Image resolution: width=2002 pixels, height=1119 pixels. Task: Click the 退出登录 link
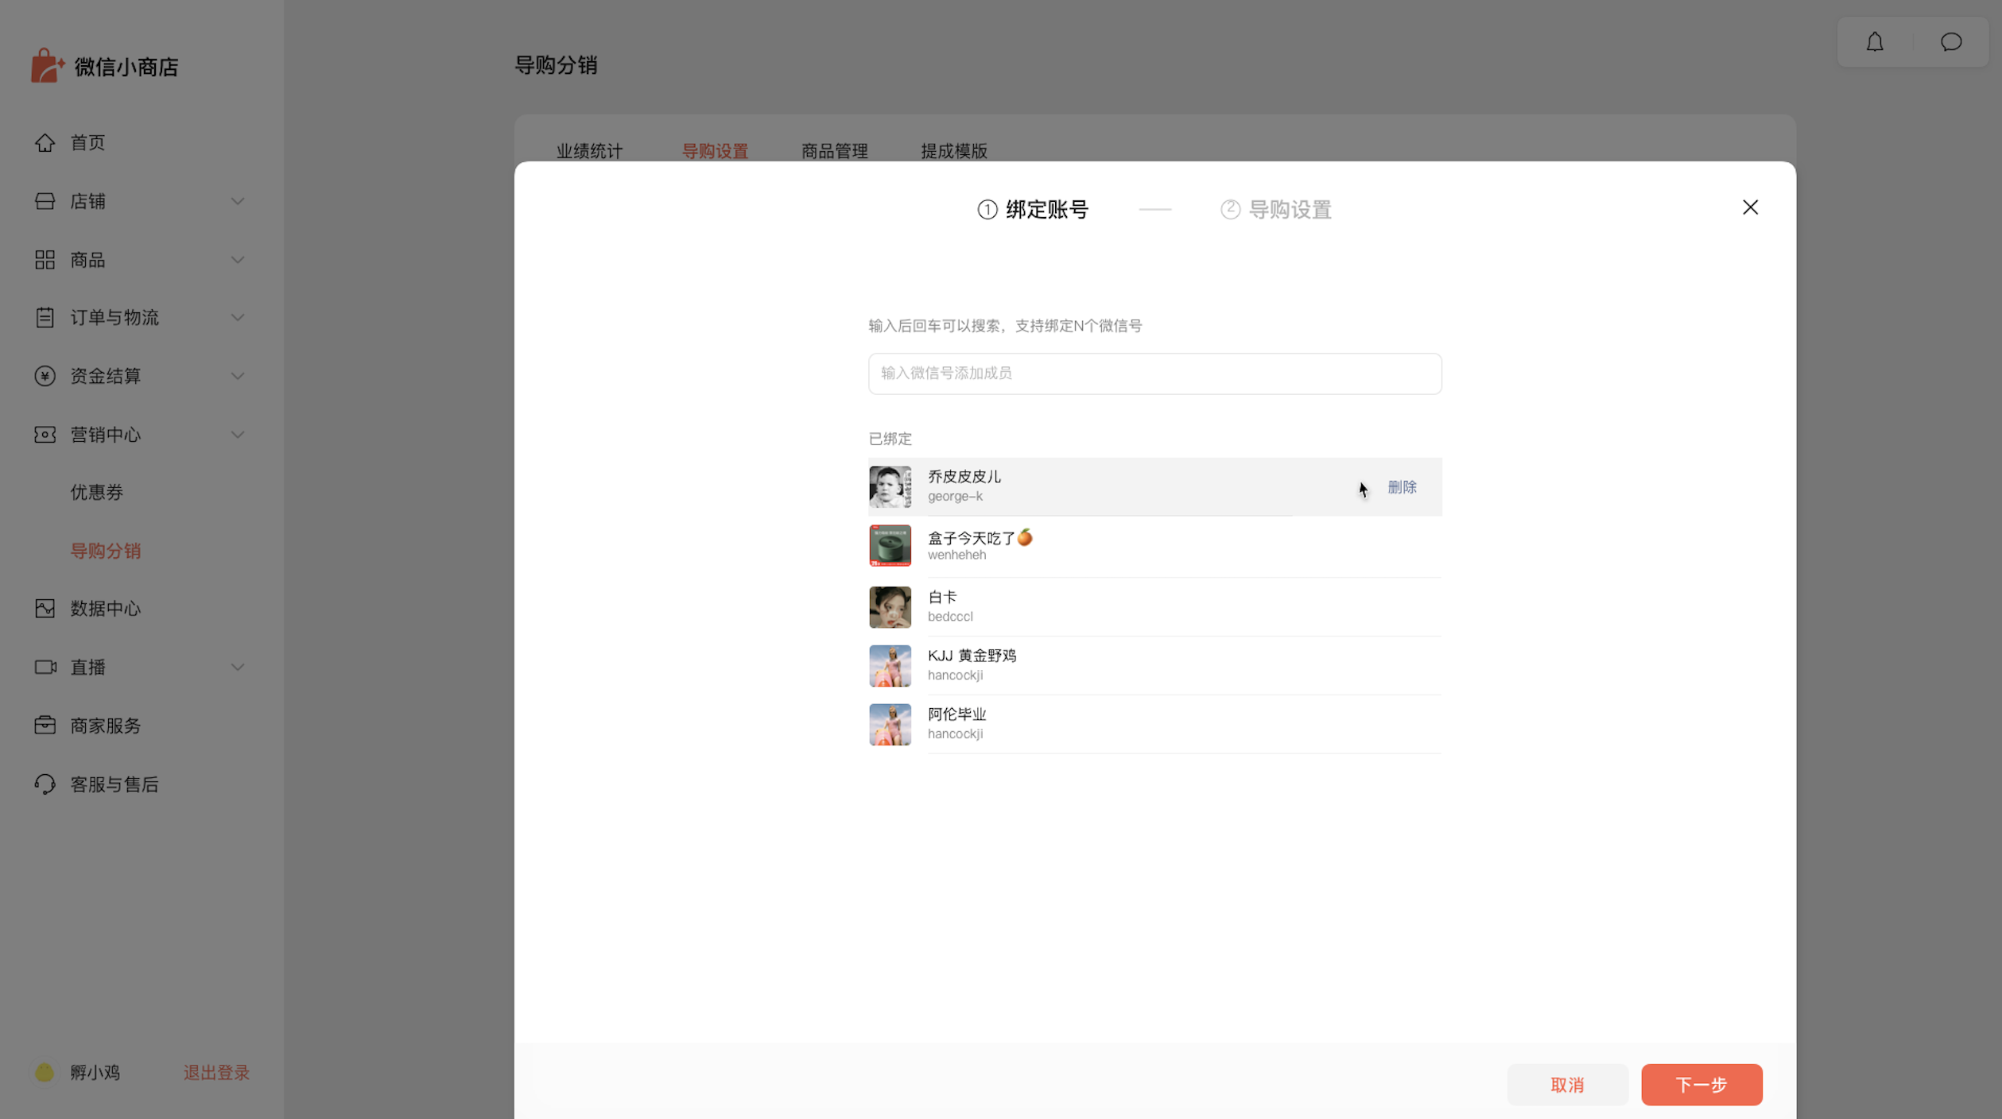click(216, 1072)
